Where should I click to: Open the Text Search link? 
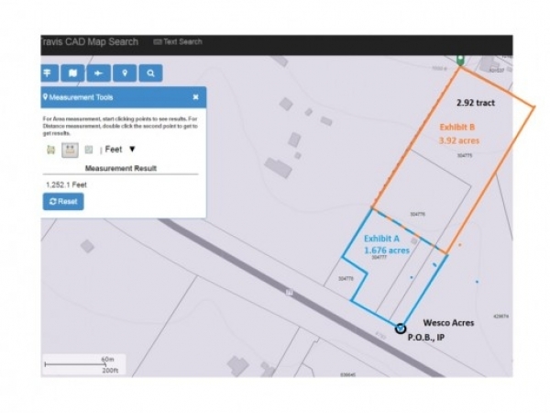coord(178,42)
